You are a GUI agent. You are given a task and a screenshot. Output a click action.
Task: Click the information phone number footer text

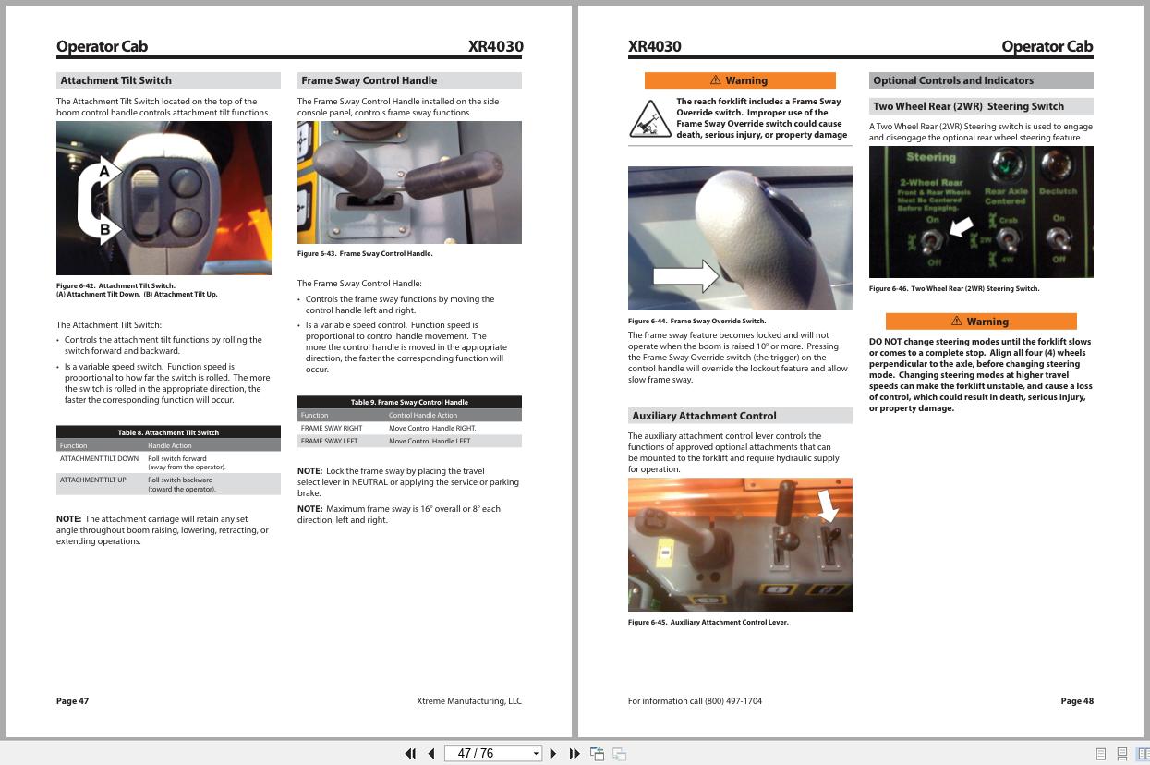tap(695, 700)
